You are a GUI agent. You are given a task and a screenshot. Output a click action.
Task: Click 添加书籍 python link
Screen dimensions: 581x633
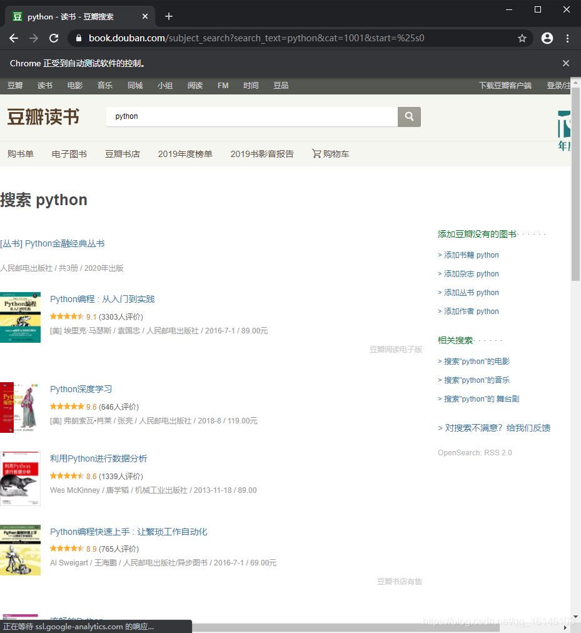pos(468,255)
